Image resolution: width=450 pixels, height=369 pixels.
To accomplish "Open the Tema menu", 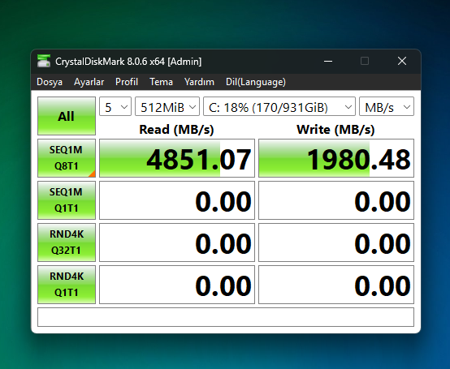I will tap(161, 82).
